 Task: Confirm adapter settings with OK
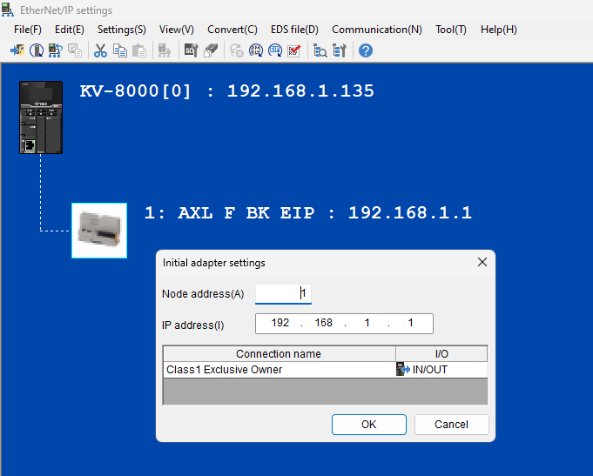point(369,425)
